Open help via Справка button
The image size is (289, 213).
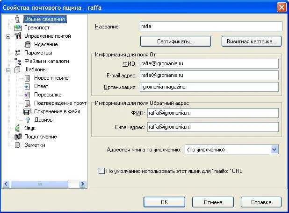pos(261,202)
